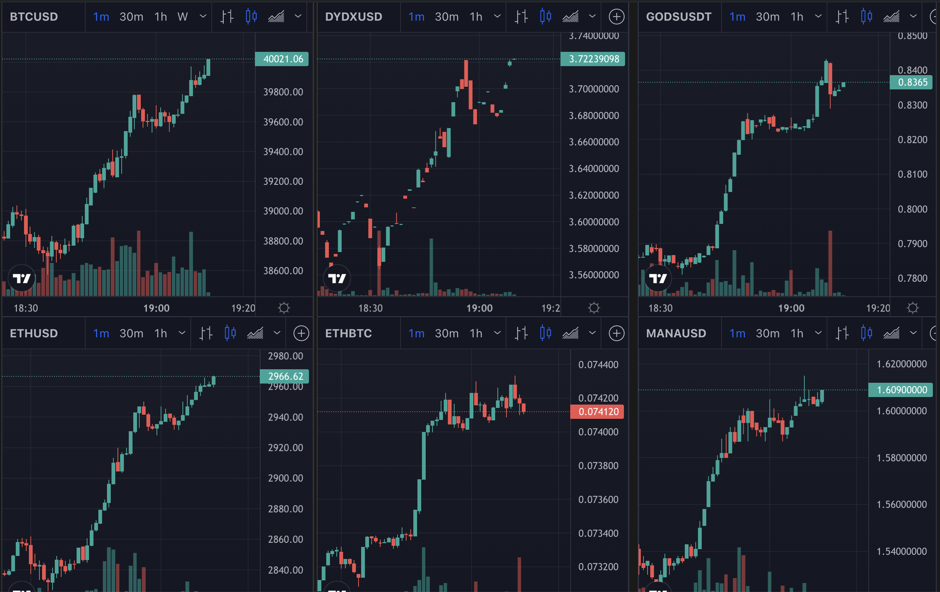
Task: Click TradingView logo in DYDXUSD chart
Action: tap(337, 278)
